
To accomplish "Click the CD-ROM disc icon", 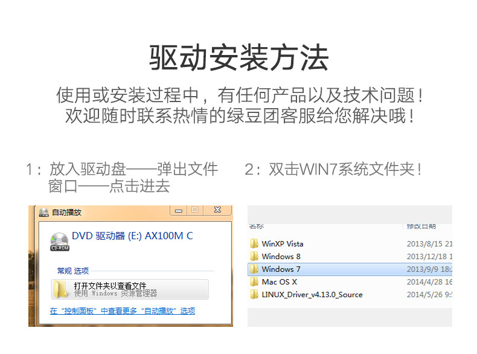I will [x=60, y=242].
